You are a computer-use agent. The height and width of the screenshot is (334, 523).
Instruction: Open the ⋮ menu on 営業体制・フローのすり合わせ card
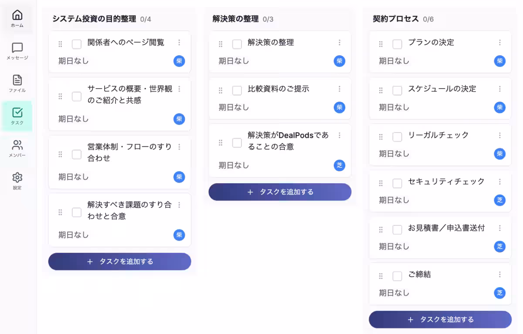(179, 147)
